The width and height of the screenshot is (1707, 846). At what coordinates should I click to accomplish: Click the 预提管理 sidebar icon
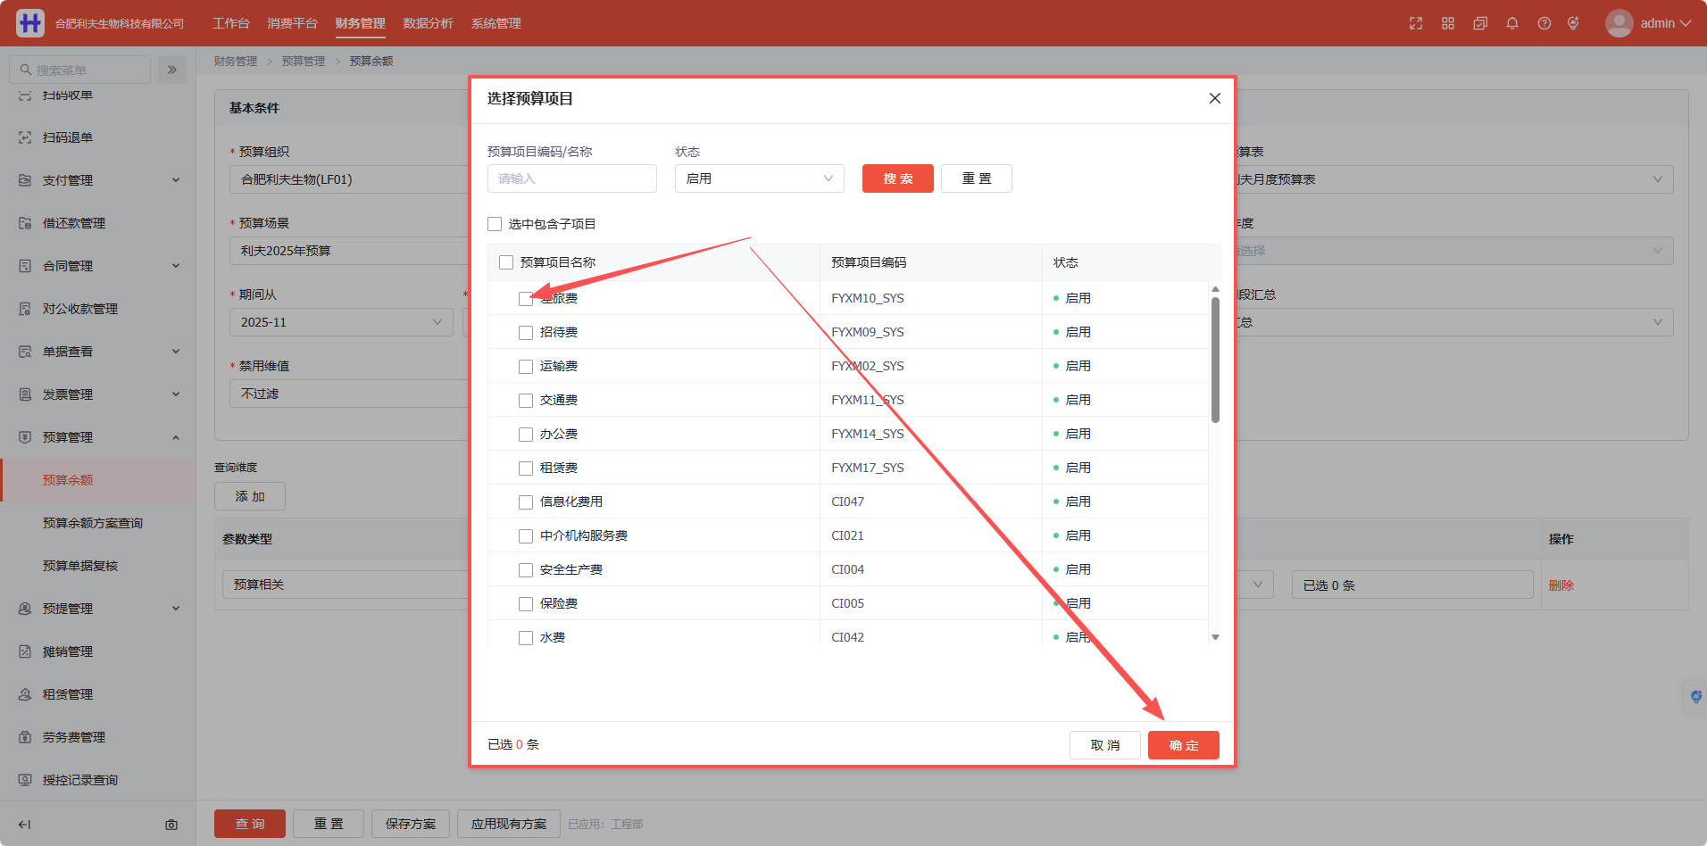[x=25, y=609]
